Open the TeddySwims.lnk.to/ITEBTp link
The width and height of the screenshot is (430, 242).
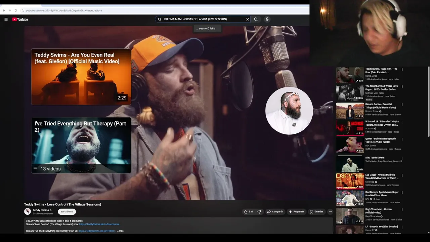(97, 231)
